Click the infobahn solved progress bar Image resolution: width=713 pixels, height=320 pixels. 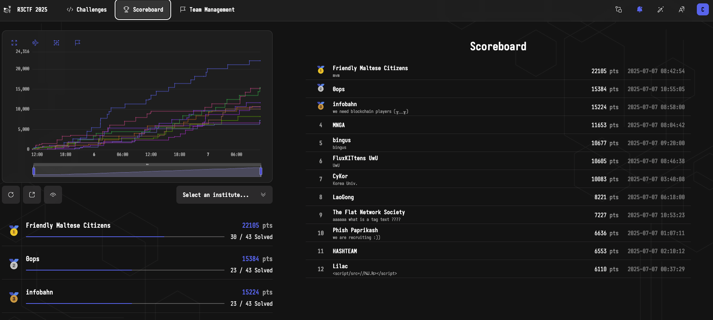(x=125, y=303)
